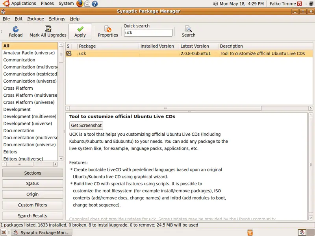315x236 pixels.
Task: Sort by Installed Version column header
Action: pyautogui.click(x=159, y=46)
